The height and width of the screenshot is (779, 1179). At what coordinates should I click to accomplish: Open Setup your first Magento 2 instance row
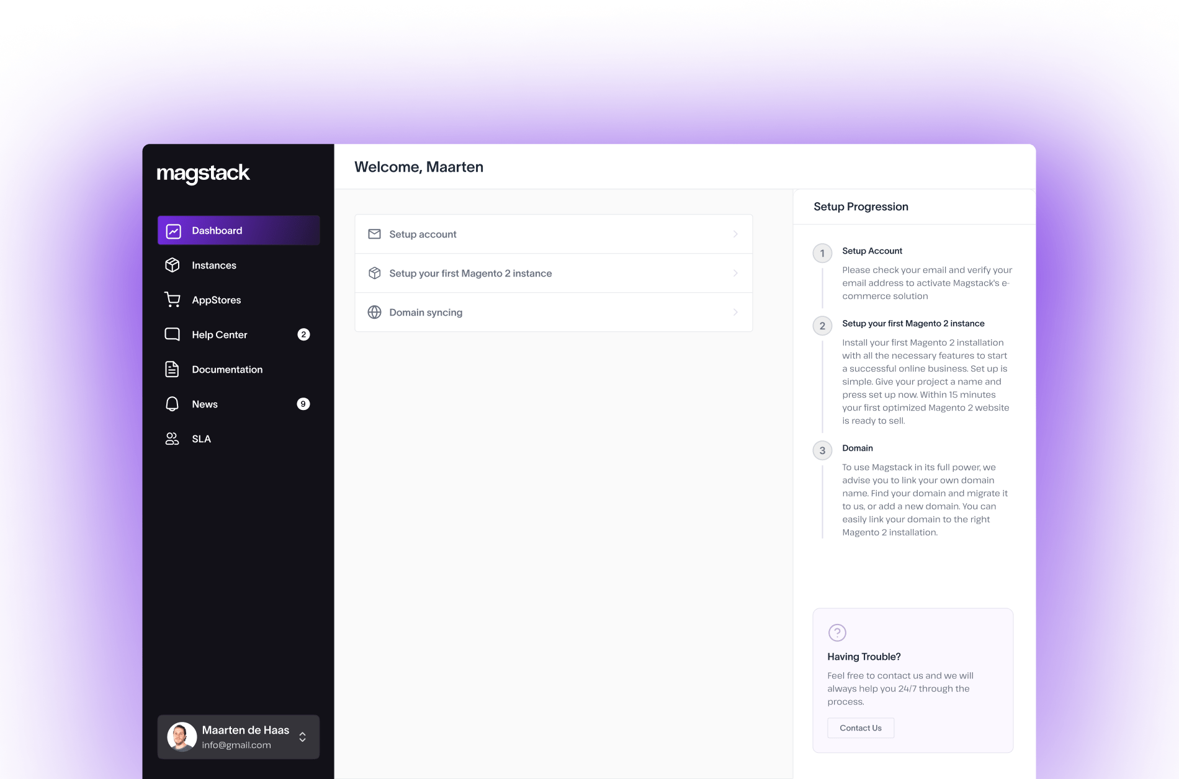554,273
